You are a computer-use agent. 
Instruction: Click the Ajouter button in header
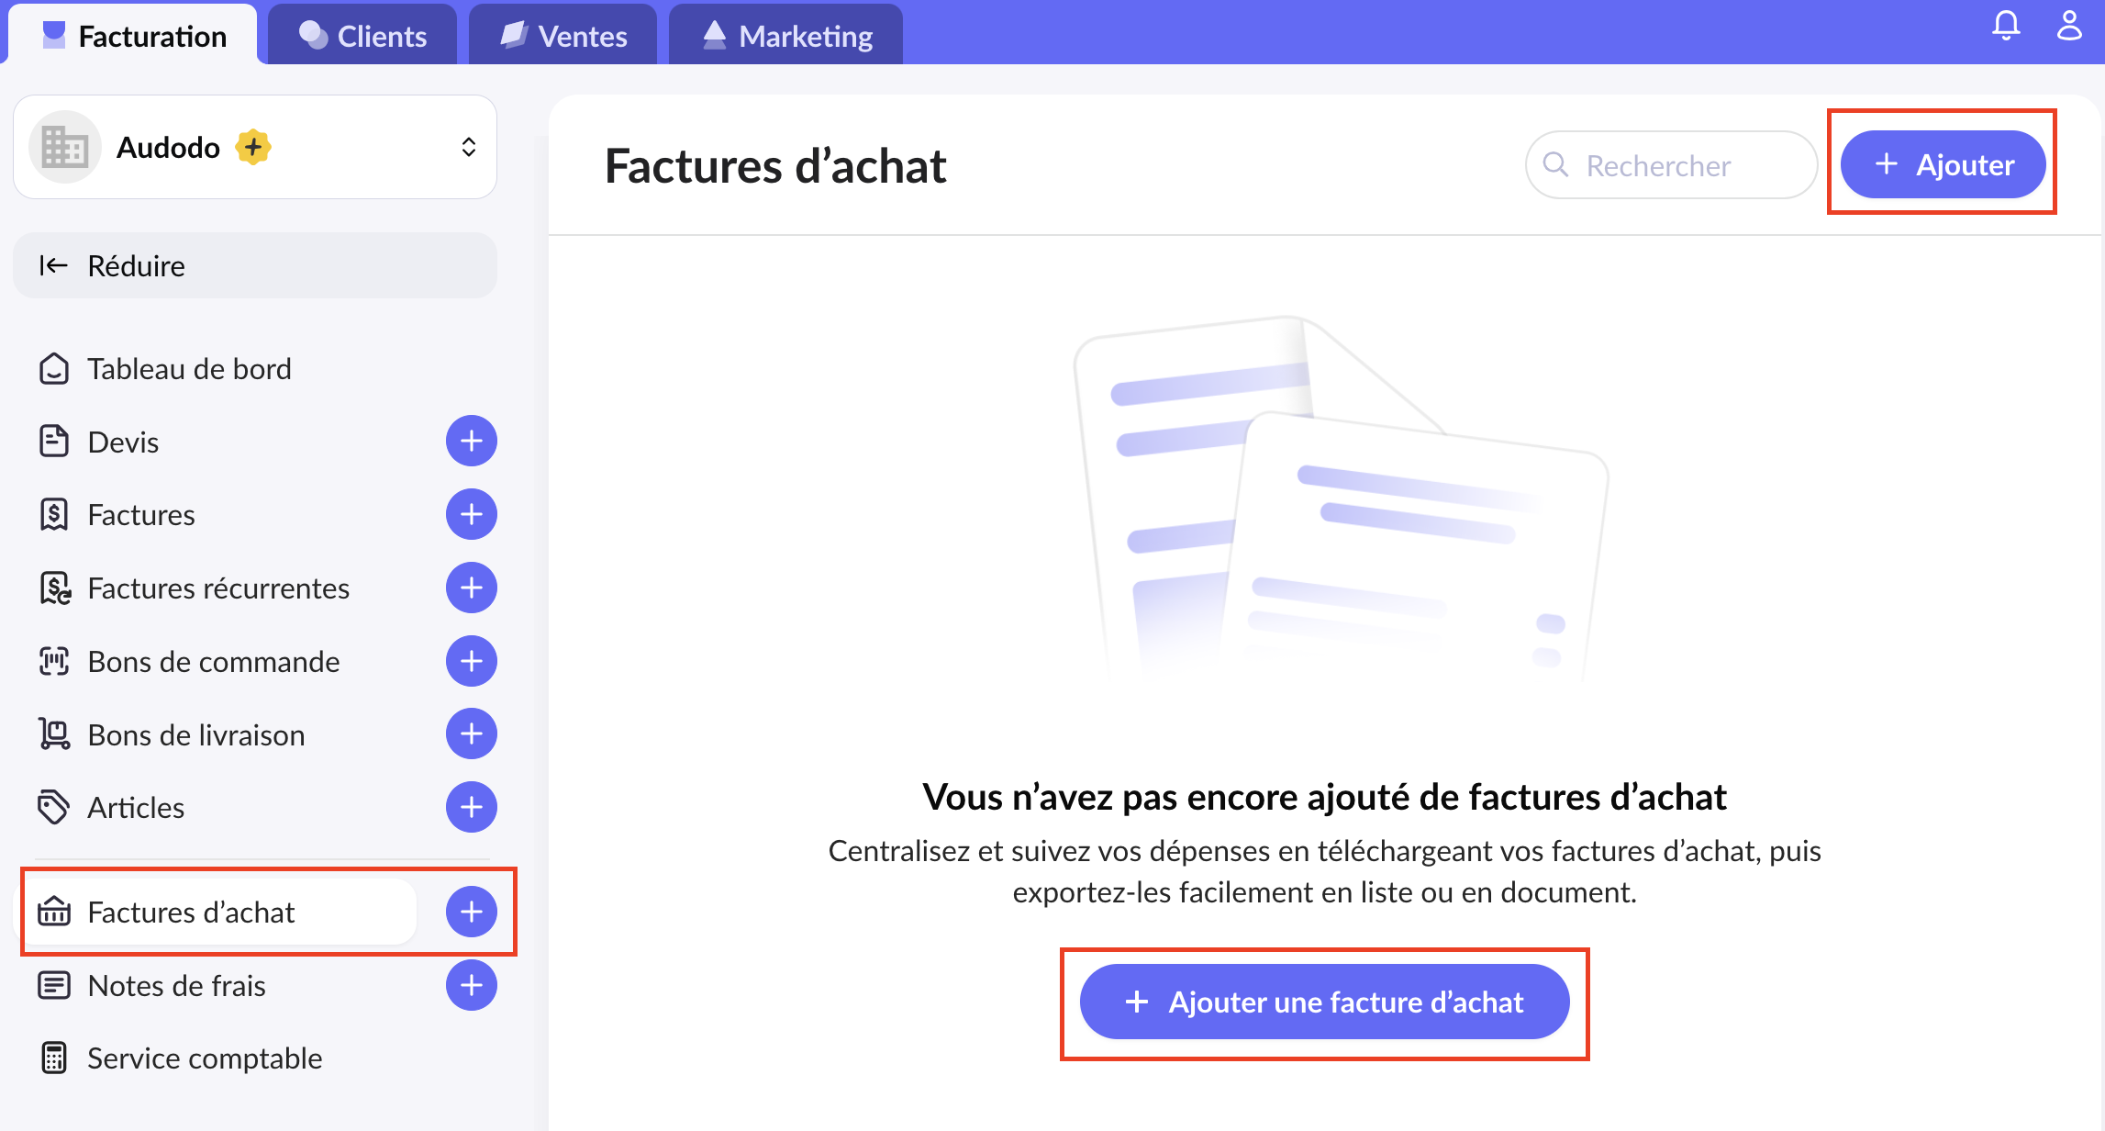(x=1943, y=165)
